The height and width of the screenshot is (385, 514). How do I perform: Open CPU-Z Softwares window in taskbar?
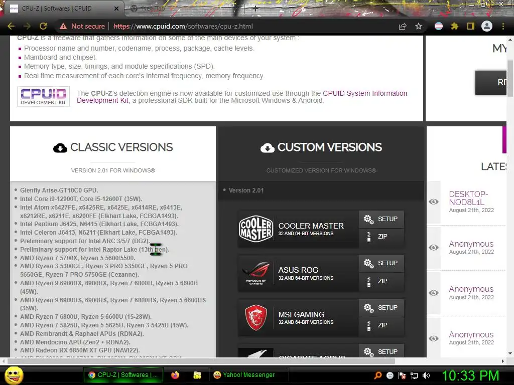point(123,375)
